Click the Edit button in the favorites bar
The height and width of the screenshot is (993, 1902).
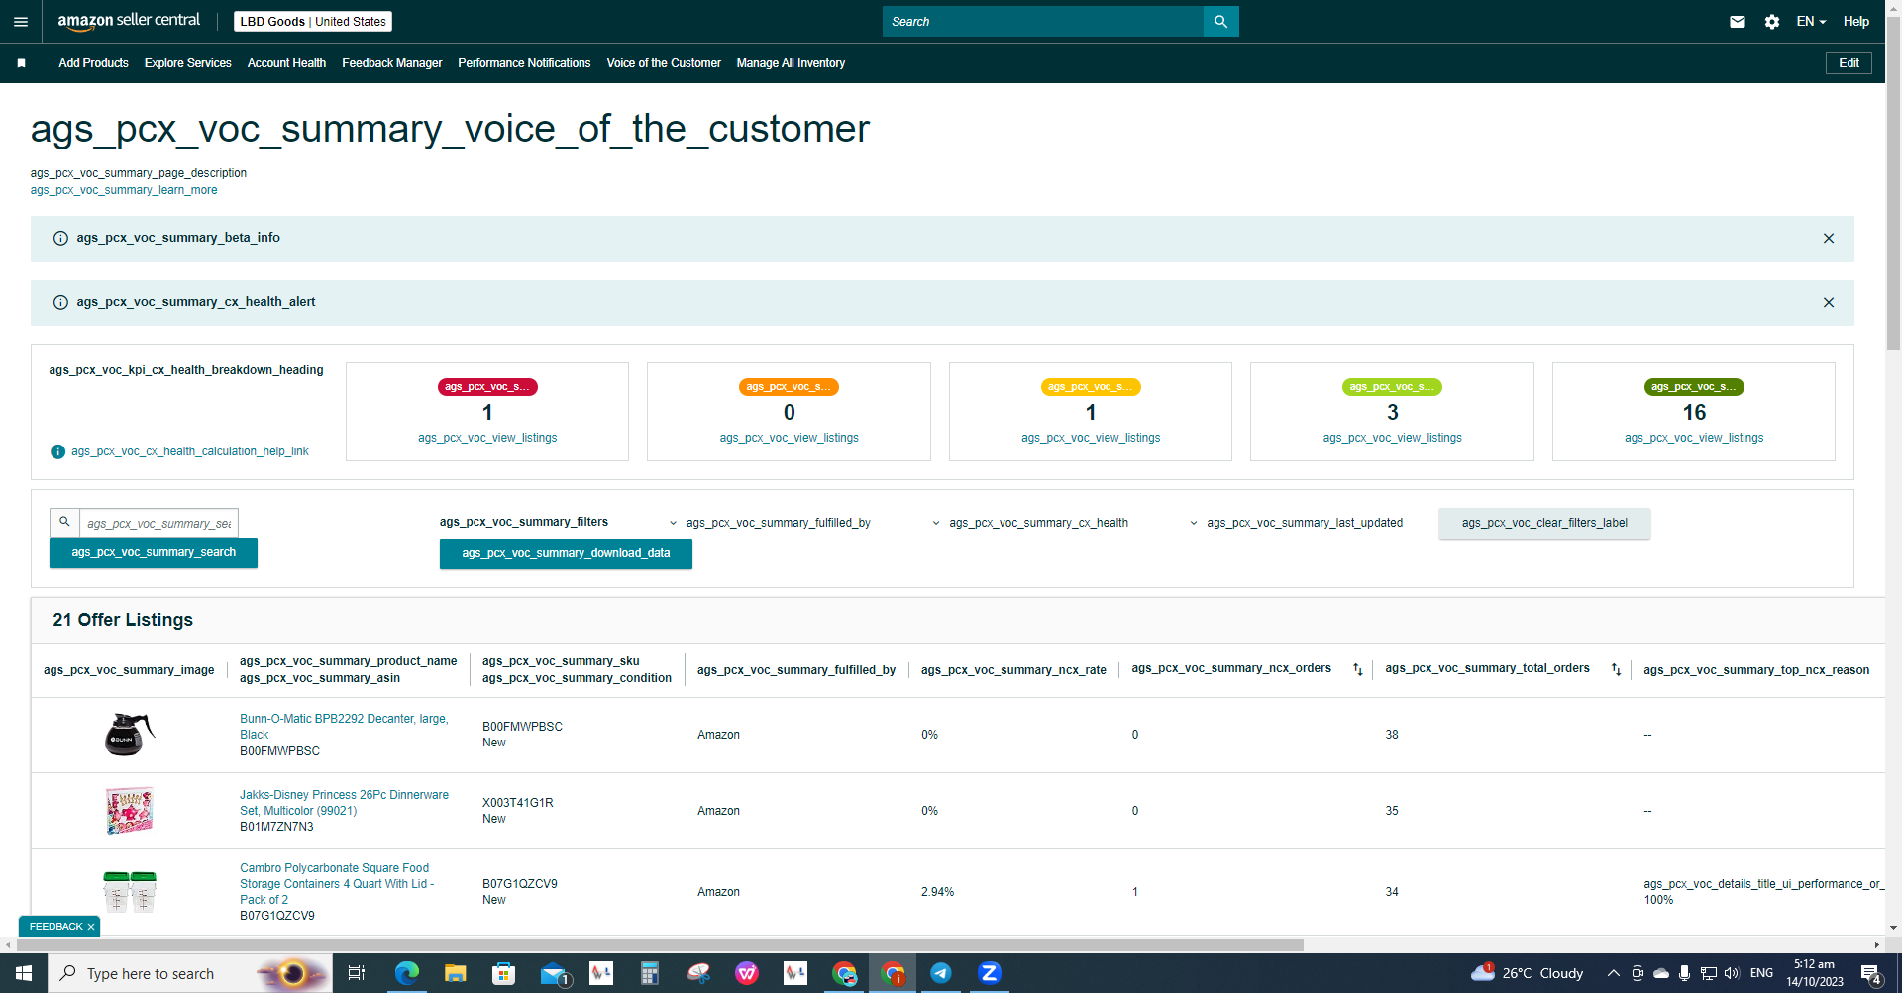click(1849, 63)
